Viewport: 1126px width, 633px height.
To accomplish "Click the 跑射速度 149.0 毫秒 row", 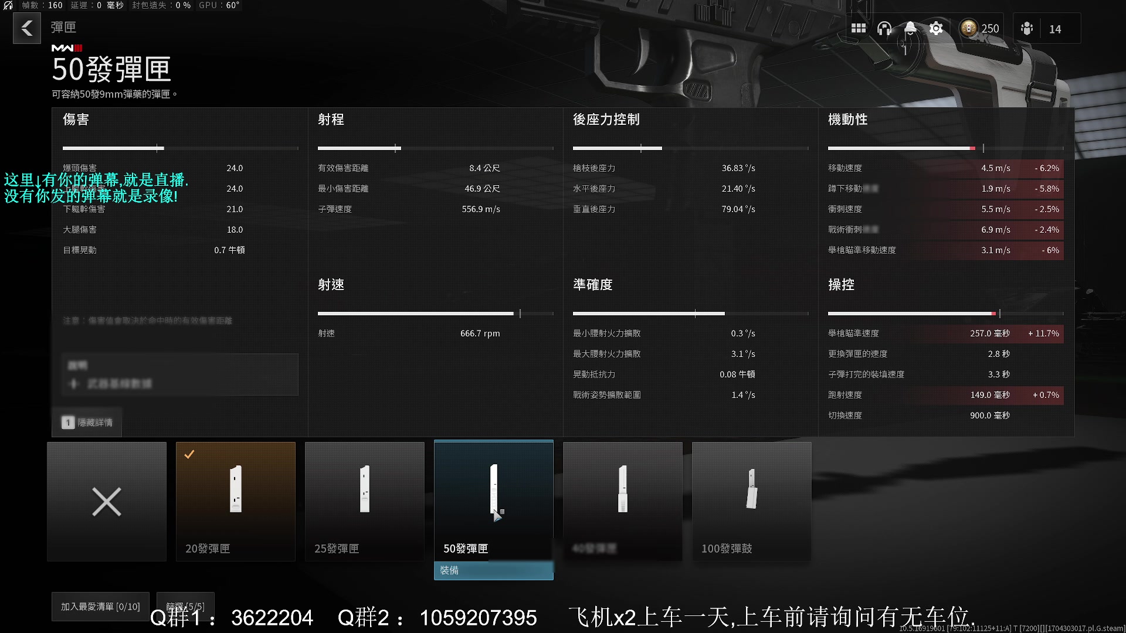I will click(945, 395).
